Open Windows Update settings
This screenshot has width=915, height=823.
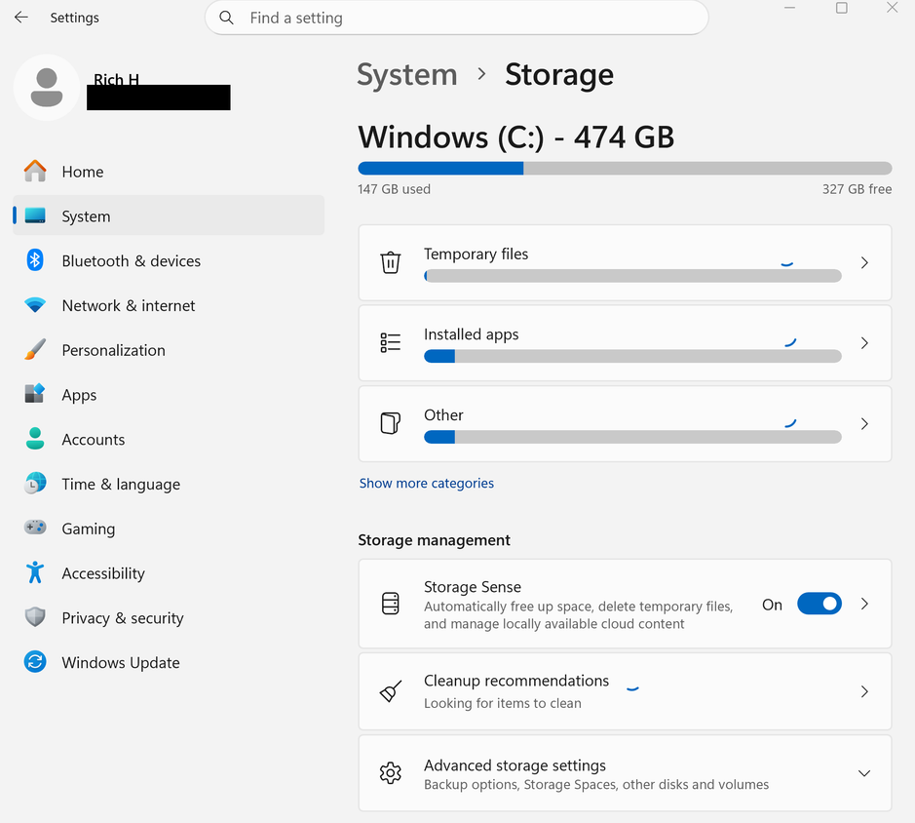[x=169, y=662]
